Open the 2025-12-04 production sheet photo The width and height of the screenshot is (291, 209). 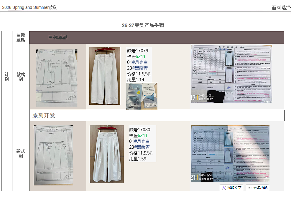click(230, 154)
